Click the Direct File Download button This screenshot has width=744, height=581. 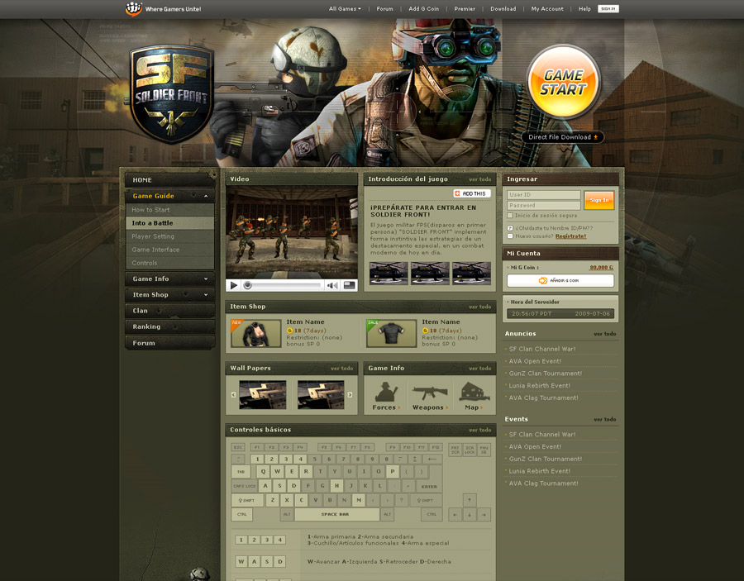563,137
